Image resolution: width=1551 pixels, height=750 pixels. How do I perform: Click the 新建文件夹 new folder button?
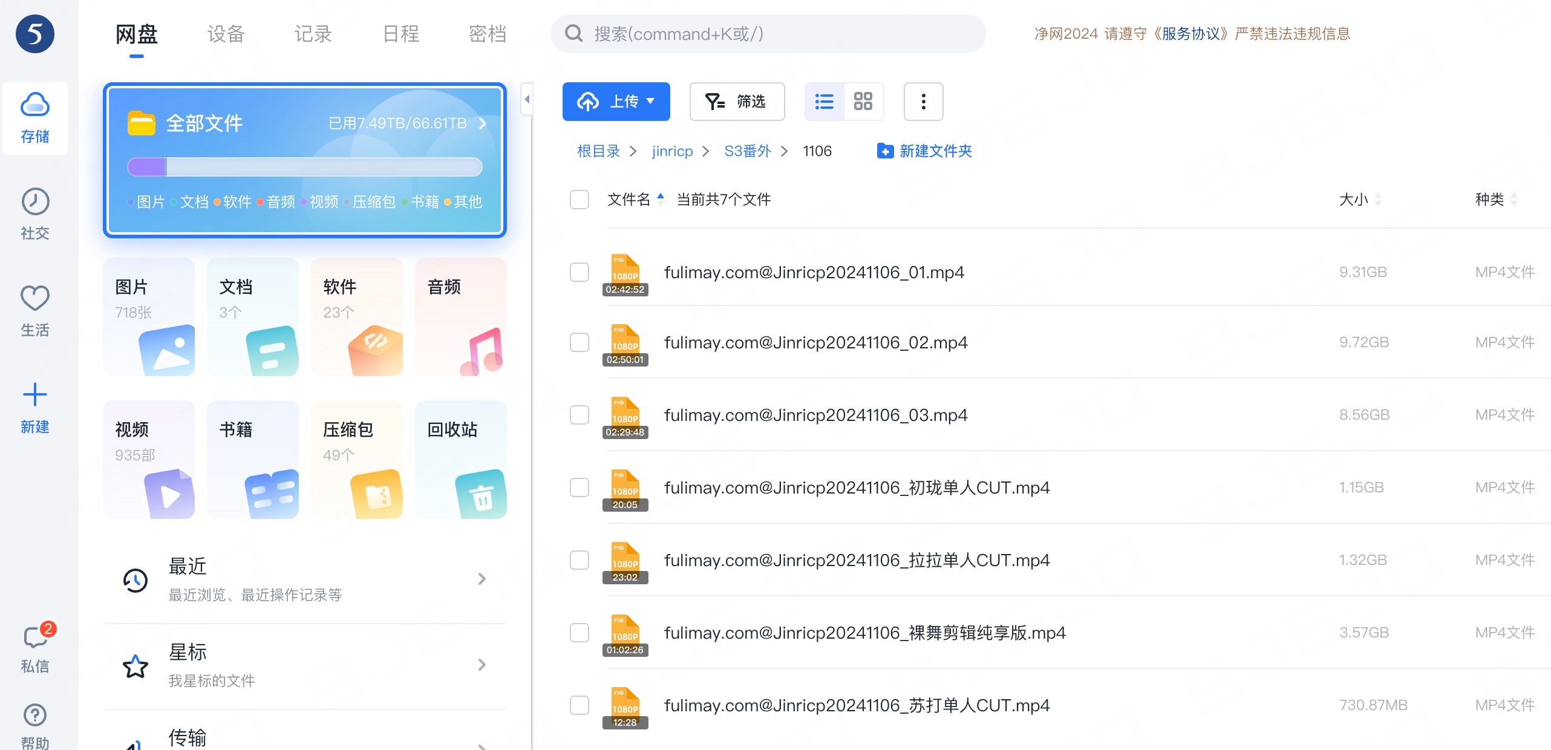pyautogui.click(x=924, y=151)
